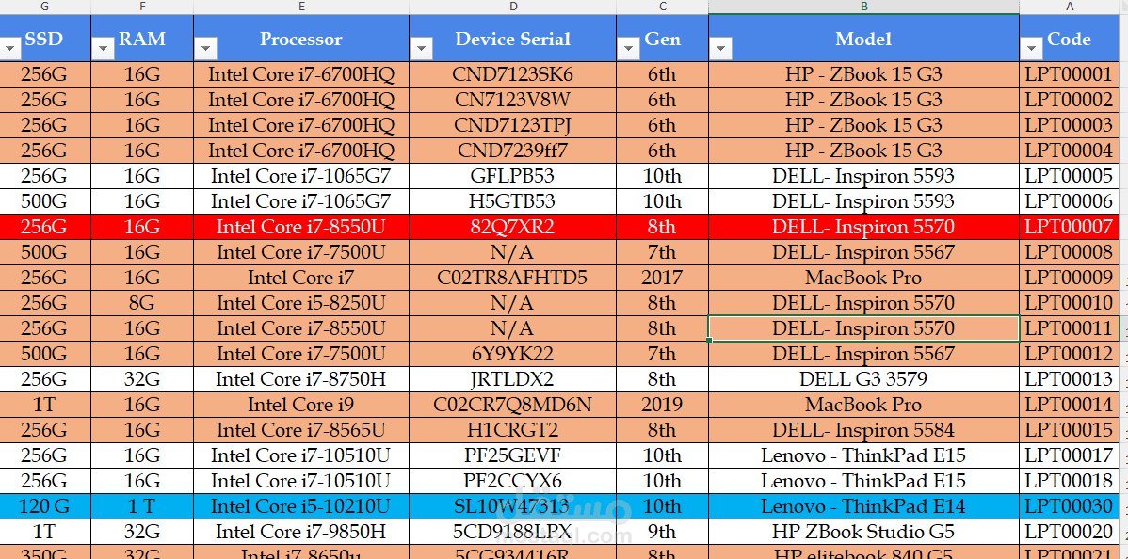Select column G header
This screenshot has width=1128, height=559.
tap(45, 7)
